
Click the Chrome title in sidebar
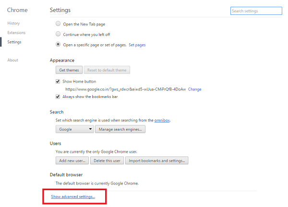point(17,10)
